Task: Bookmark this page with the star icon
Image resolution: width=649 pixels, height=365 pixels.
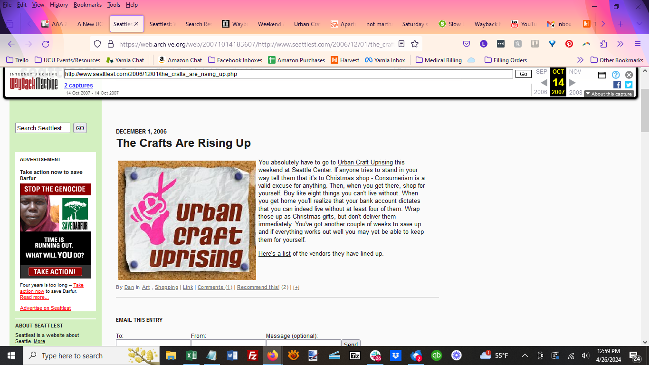Action: point(415,44)
